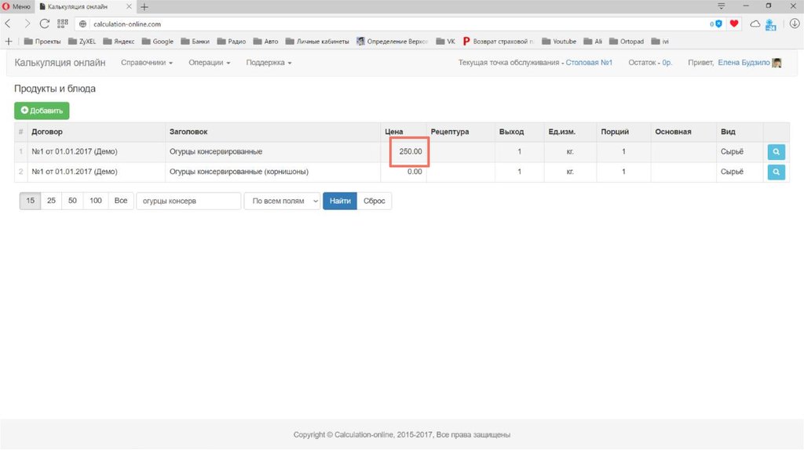Open the 'По всем полям' filter select
Viewport: 804px width, 450px height.
pyautogui.click(x=282, y=201)
